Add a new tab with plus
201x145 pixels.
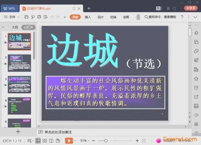(89, 8)
